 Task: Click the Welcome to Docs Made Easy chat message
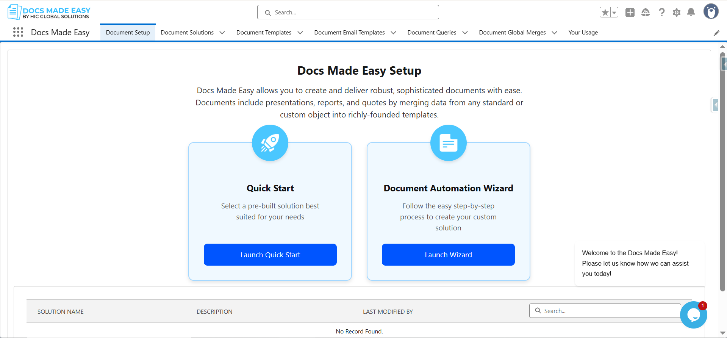click(640, 263)
